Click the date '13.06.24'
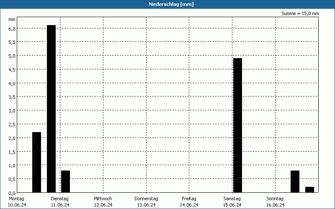This screenshot has width=335, height=209. tap(146, 205)
